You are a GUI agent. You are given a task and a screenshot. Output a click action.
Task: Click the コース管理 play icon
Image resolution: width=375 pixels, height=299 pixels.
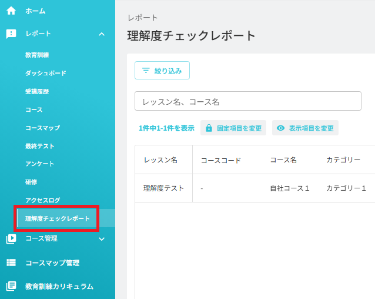pos(11,239)
